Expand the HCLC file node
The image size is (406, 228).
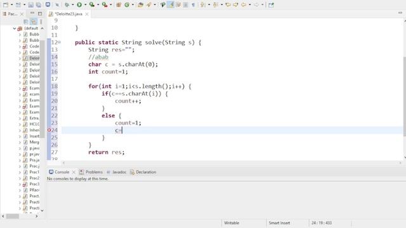click(x=20, y=124)
